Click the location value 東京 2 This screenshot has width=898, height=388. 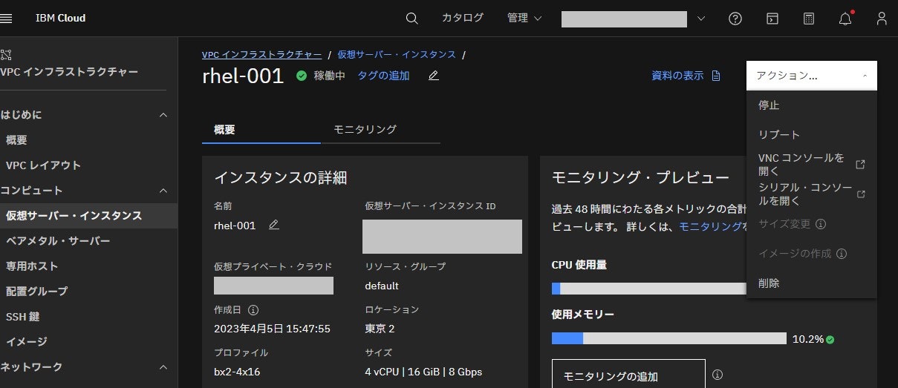tap(380, 329)
